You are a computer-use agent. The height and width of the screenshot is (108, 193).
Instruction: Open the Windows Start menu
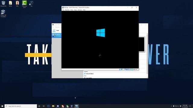(x=2, y=106)
